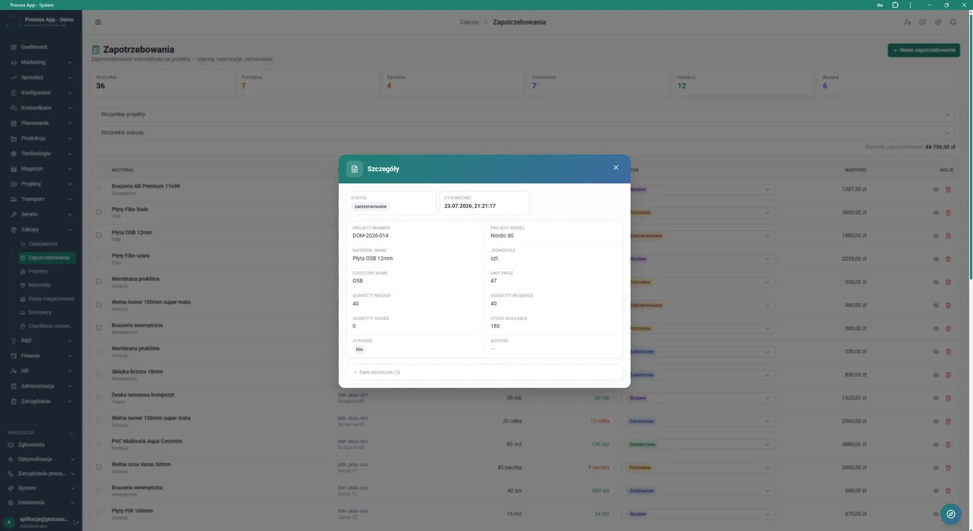Open the Administracja sidebar item
973x531 pixels.
point(41,386)
